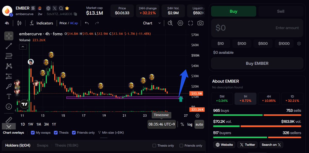The image size is (309, 153).
Task: Open the emoji sticker tool
Action: (9, 106)
